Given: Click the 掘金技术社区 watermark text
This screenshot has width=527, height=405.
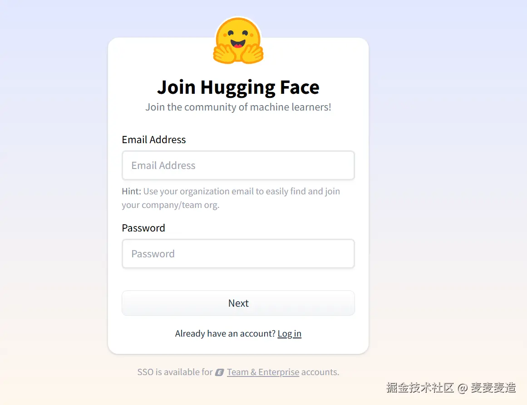Looking at the screenshot, I should pos(420,388).
